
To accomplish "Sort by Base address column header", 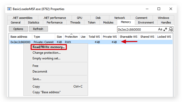I will click(21, 37).
